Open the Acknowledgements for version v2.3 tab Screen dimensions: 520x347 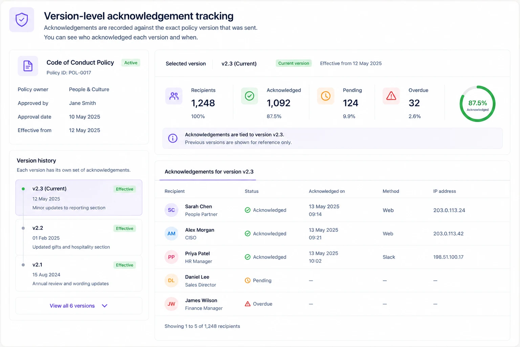coord(209,172)
